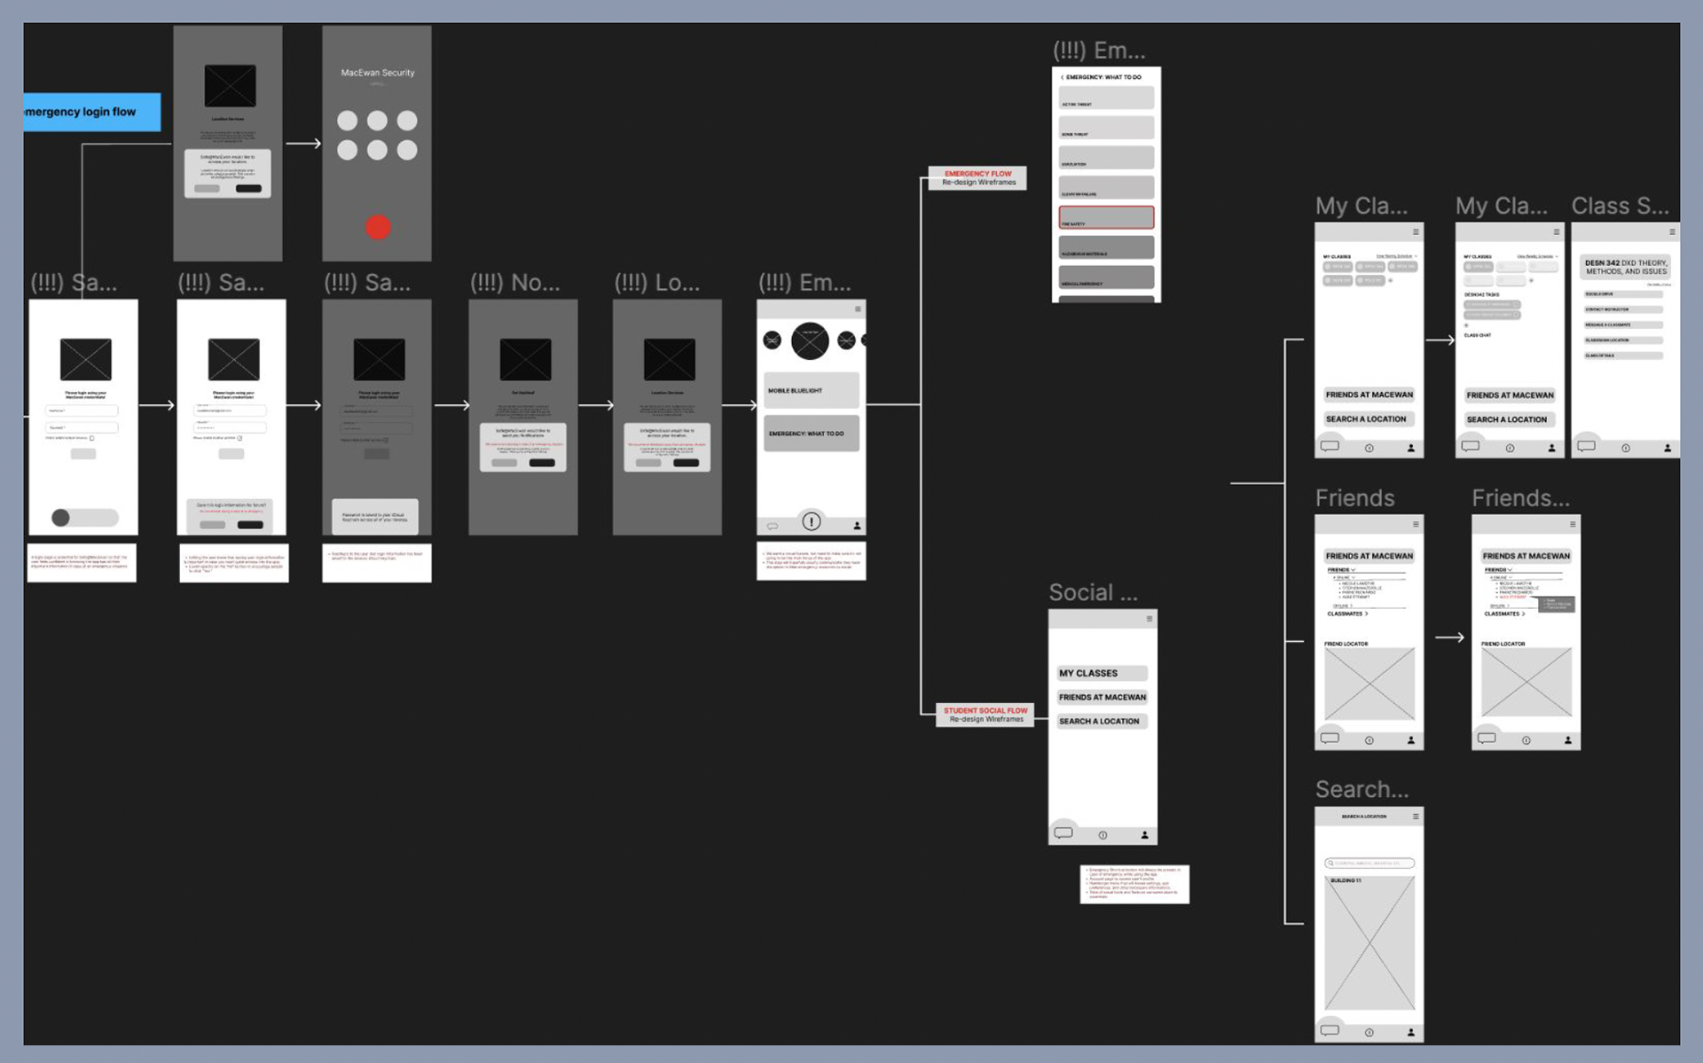This screenshot has width=1703, height=1063.
Task: Open hamburger menu on the Social screen
Action: 1150,619
